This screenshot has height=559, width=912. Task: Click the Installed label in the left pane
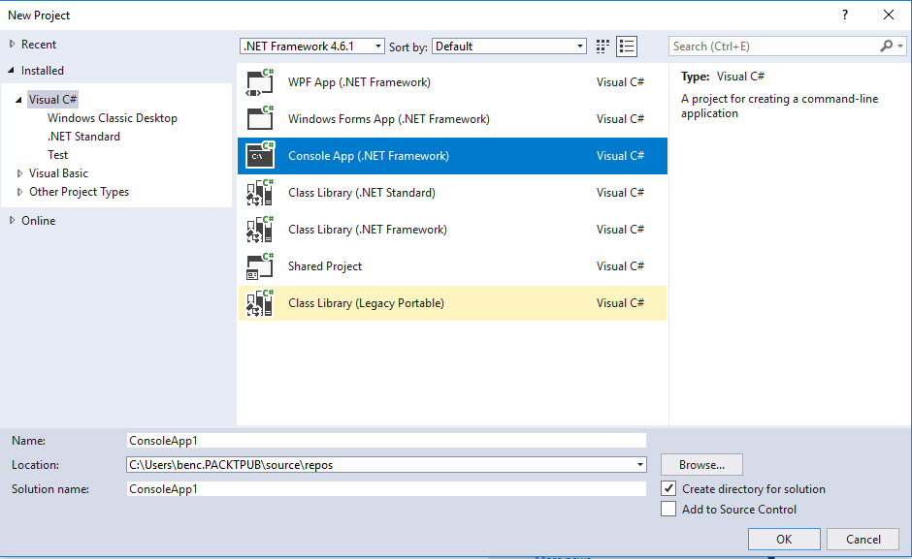coord(43,71)
